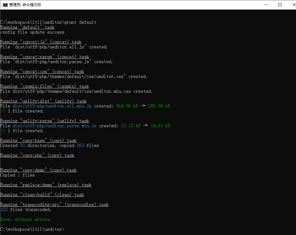Select 'Running "copy:demo" (copy) task' line

pos(38,170)
